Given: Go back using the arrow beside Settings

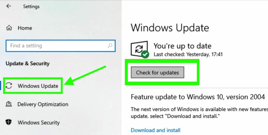Looking at the screenshot, I should click(x=9, y=6).
